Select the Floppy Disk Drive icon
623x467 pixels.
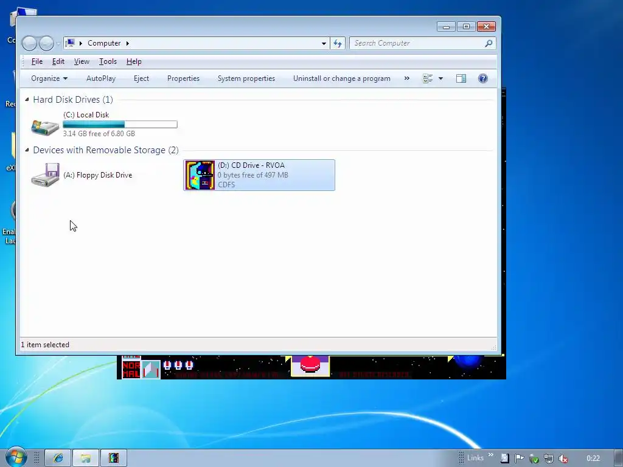coord(45,175)
